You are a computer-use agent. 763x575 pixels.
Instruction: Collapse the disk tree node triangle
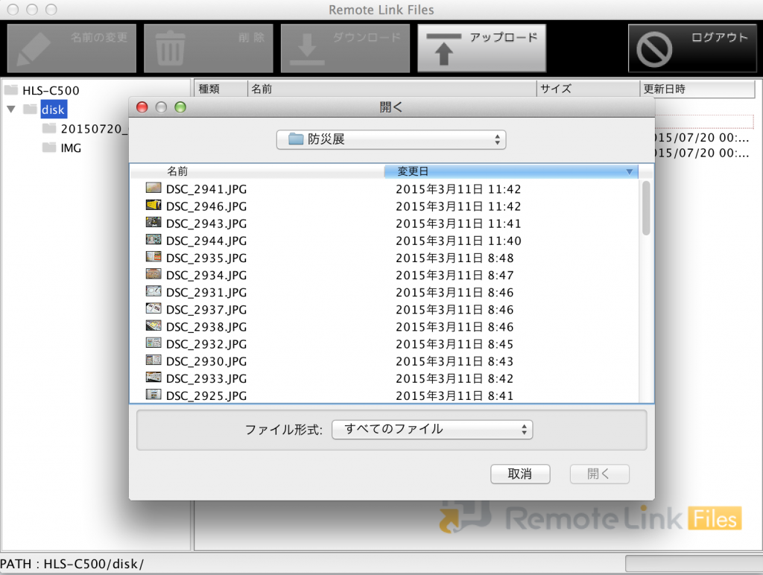(10, 109)
